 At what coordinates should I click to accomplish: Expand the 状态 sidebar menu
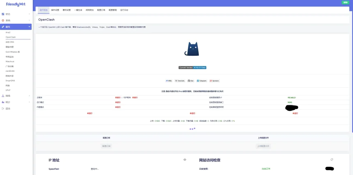point(16,14)
